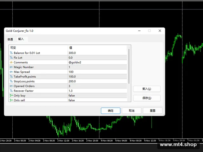Click the integer-type icon beside Max Spread
Viewport: 203px width, 152px height.
11,72
